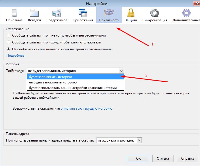Choose 'что я хочу, чтобы меня отслеживали' radio

click(x=8, y=43)
